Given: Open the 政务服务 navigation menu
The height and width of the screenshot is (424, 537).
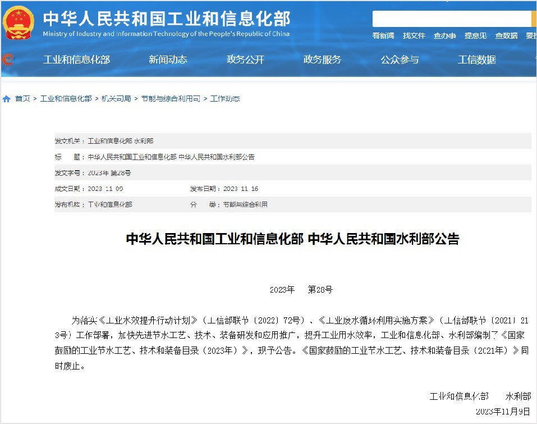Looking at the screenshot, I should 322,60.
